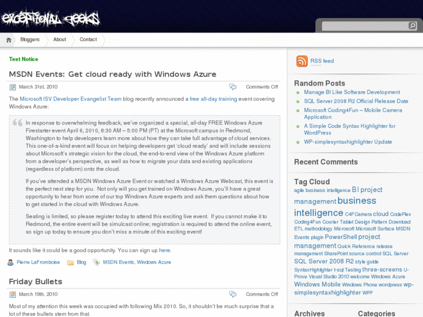
Task: Select the 'Windows Phone' tag
Action: (x=360, y=285)
